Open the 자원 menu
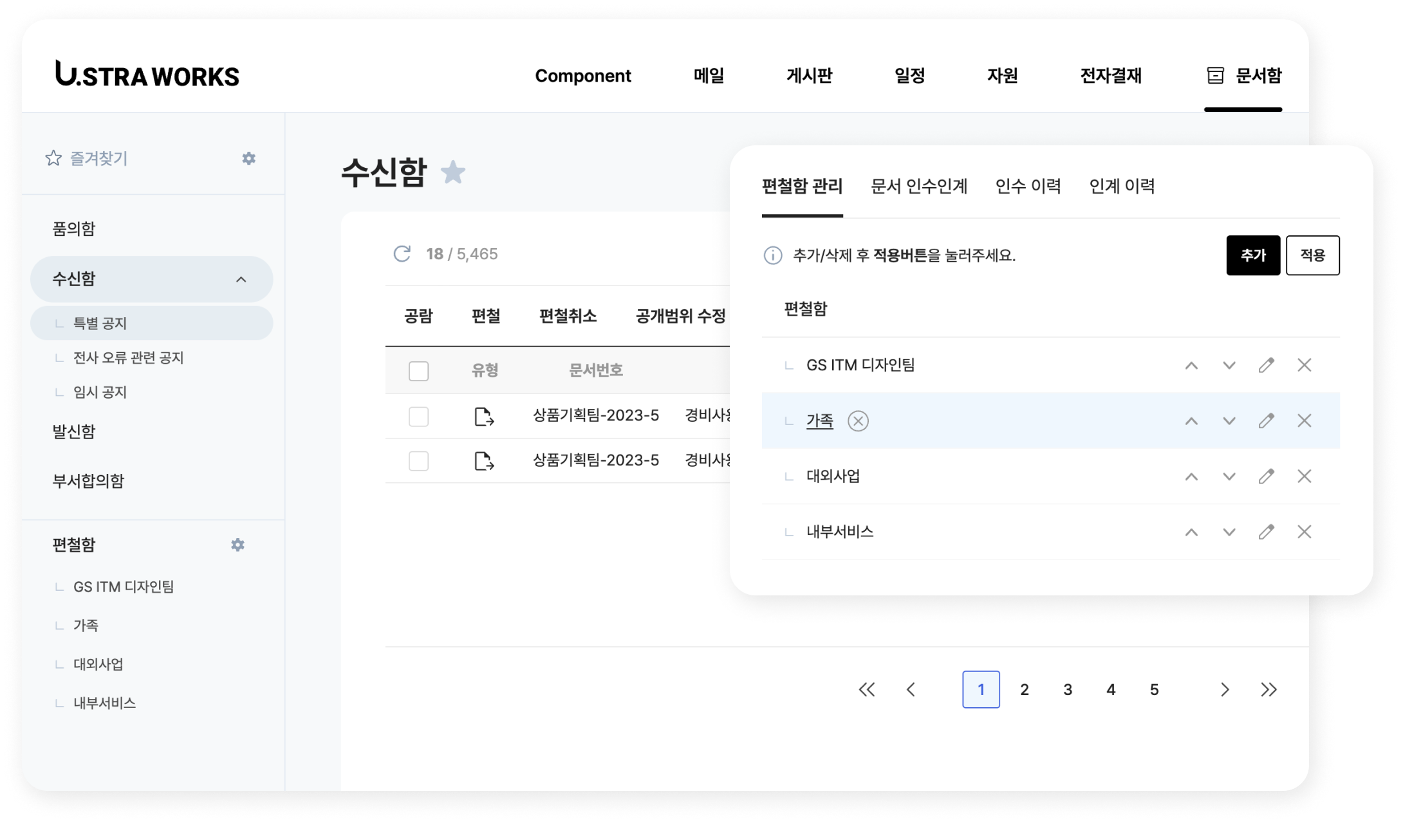Screen dimensions: 1403x823 coord(1002,75)
